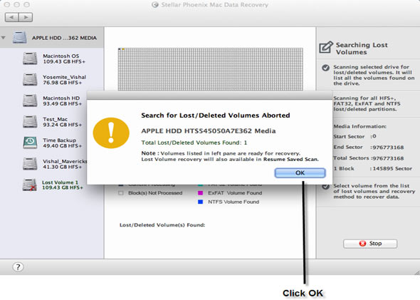Click the 'Block(s) Not Processed' legend label
Viewport: 420px width, 300px height.
[155, 193]
